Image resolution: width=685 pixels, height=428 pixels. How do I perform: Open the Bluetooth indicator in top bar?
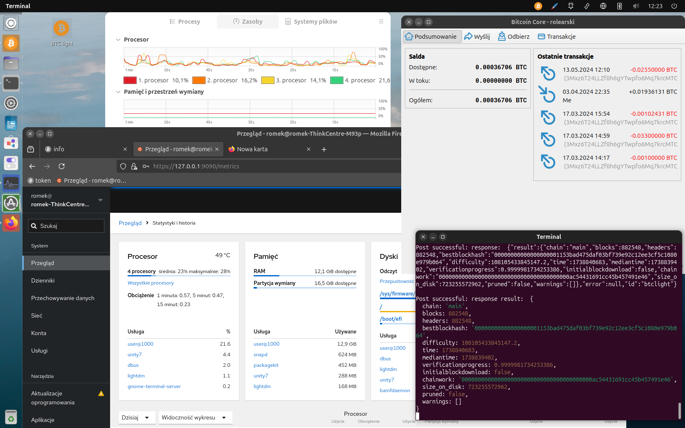point(619,6)
